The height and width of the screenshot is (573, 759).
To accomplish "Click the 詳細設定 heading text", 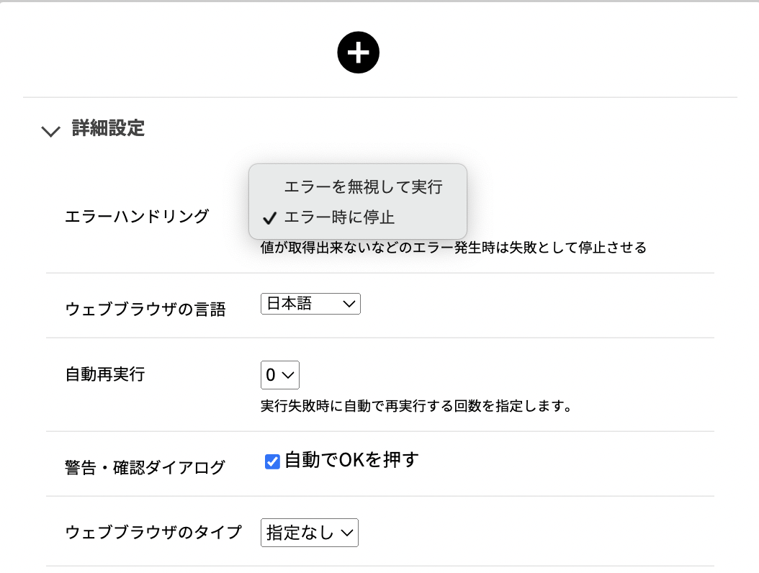I will tap(109, 129).
